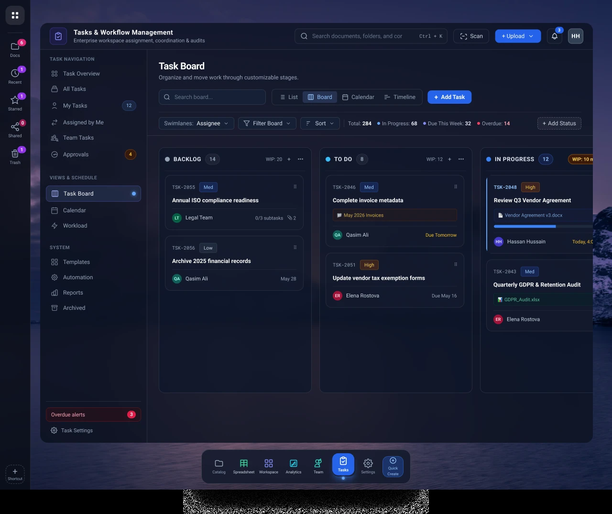Image resolution: width=612 pixels, height=514 pixels.
Task: Open notifications bell icon
Action: [555, 36]
